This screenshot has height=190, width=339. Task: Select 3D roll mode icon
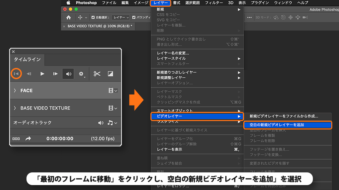[x=283, y=18]
